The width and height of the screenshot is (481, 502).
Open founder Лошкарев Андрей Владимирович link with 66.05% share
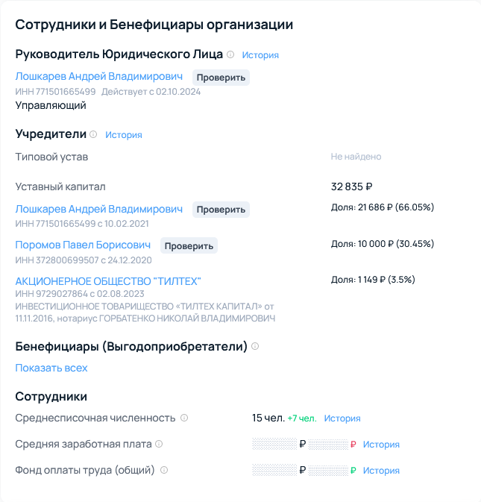[x=99, y=209]
